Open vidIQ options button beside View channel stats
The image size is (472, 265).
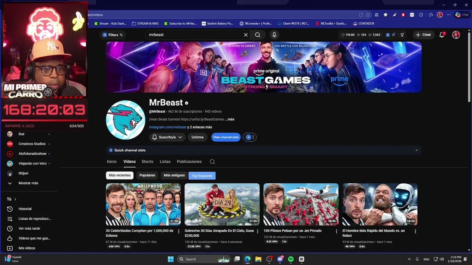[x=249, y=137]
